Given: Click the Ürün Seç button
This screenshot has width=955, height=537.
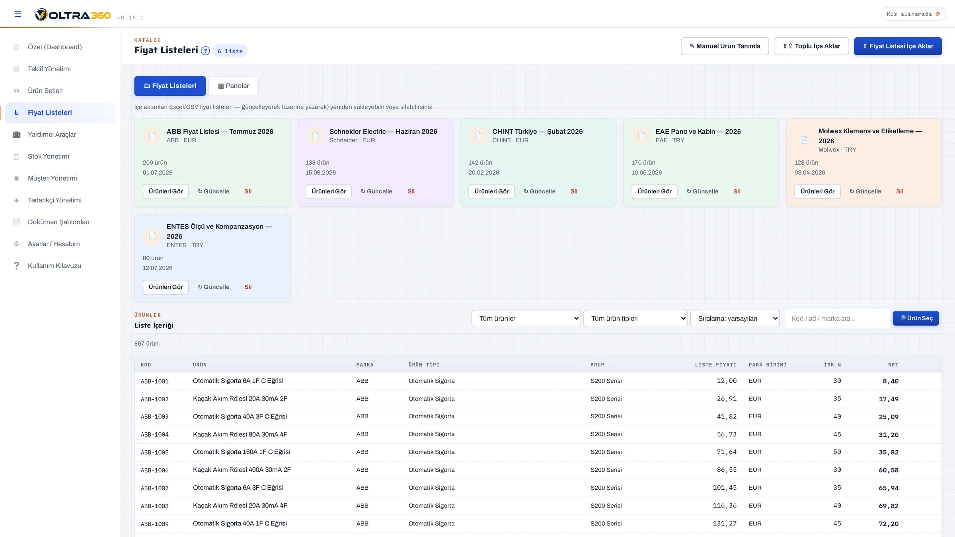Looking at the screenshot, I should [916, 318].
